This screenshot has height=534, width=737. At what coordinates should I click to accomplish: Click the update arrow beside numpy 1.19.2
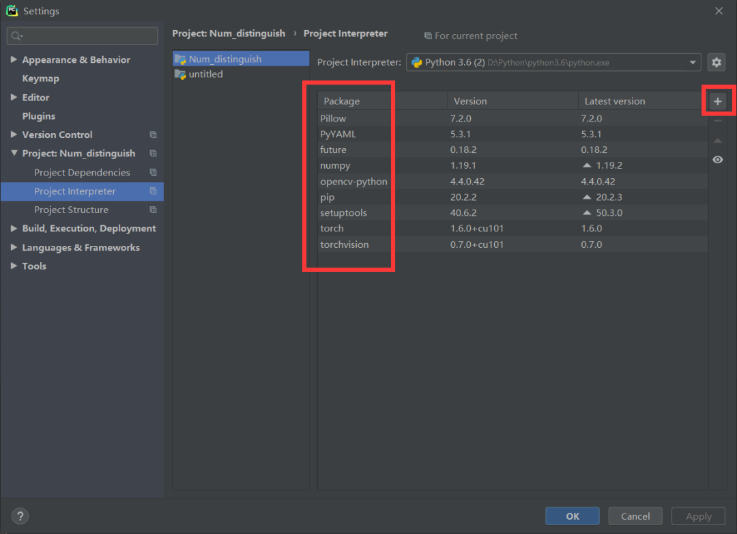(587, 165)
